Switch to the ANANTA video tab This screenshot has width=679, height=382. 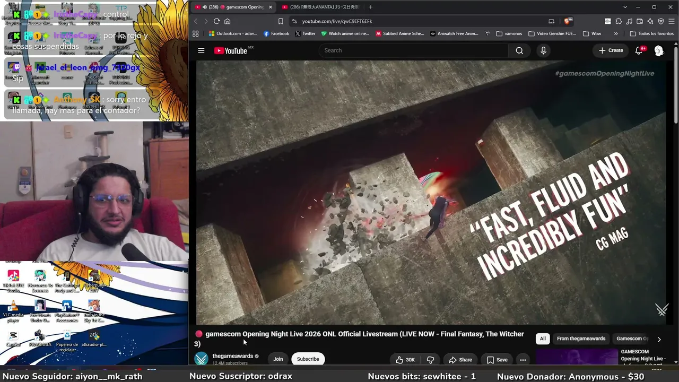click(320, 7)
